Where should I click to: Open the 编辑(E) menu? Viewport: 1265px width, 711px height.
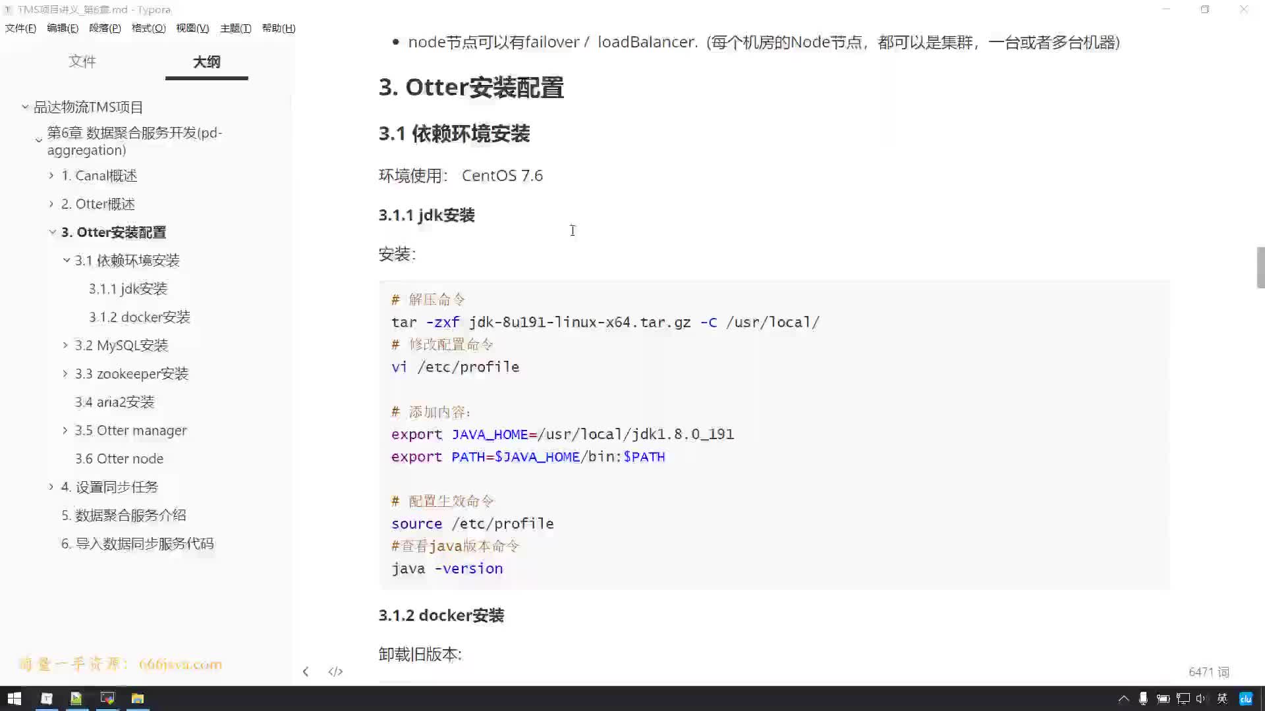coord(63,28)
